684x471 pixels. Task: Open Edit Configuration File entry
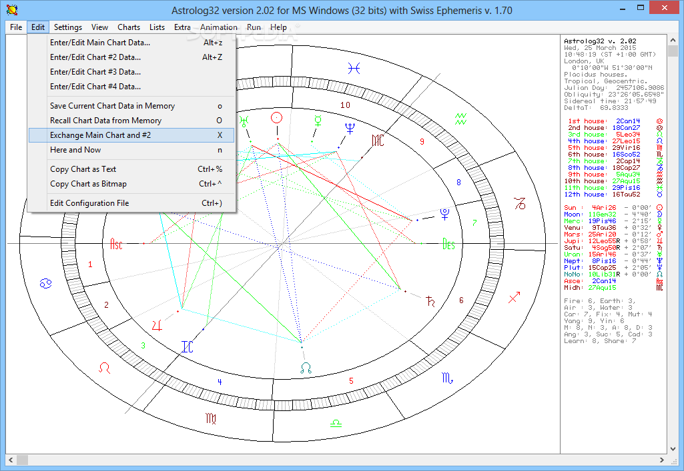click(x=131, y=203)
